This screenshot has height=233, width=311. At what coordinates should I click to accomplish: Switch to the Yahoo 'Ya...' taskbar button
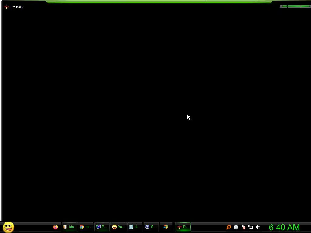[118, 227]
